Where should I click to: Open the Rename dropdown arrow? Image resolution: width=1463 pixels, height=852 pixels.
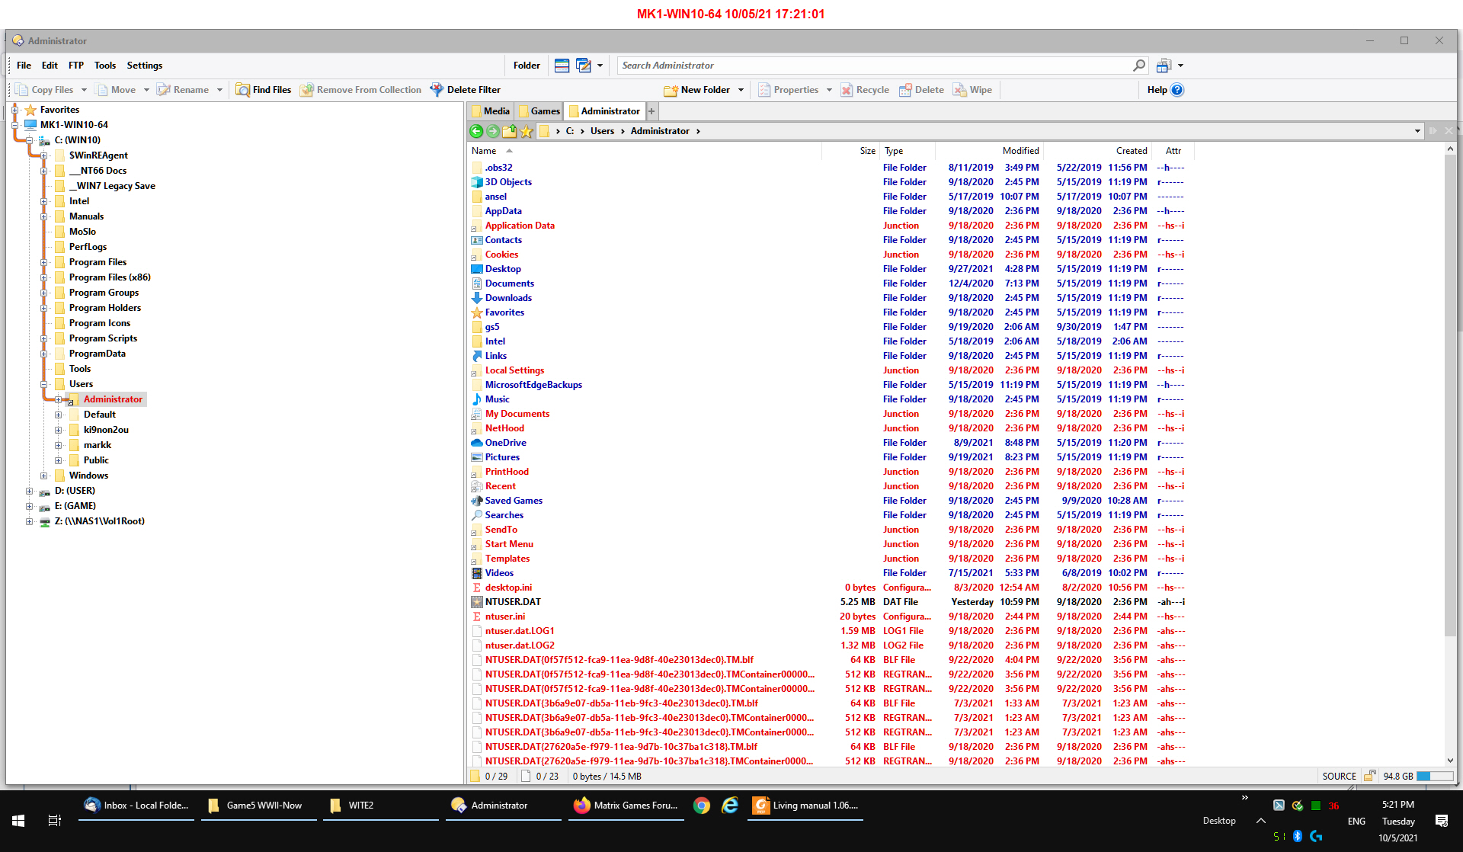(219, 90)
